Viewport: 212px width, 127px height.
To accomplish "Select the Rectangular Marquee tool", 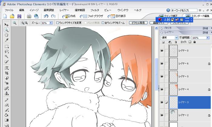I will coord(6,47).
